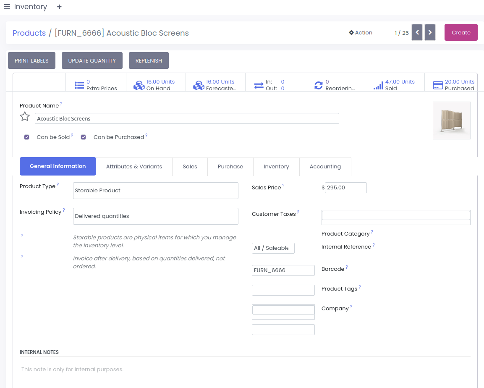
Task: Toggle the Can be Purchased checkbox
Action: coord(84,137)
